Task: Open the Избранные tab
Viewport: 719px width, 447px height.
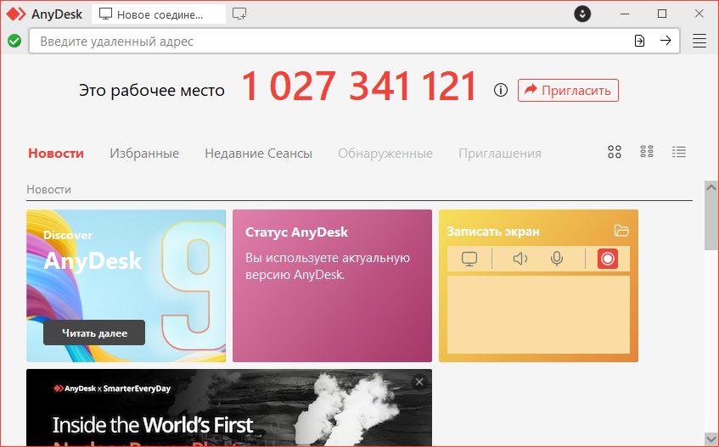Action: 144,153
